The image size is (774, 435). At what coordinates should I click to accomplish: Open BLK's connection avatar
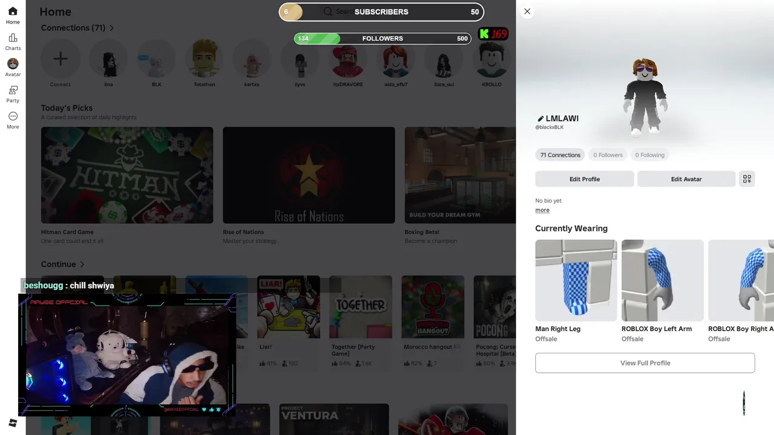tap(156, 59)
